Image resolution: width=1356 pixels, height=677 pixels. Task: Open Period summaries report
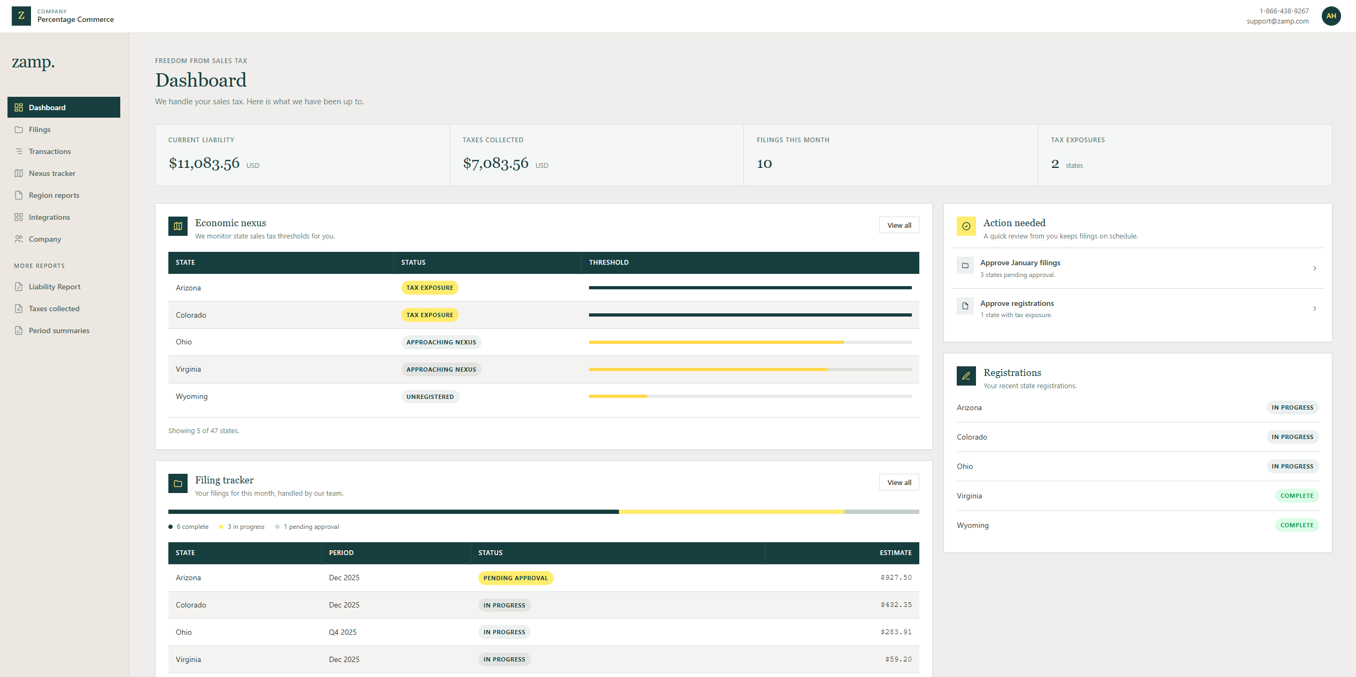point(59,330)
